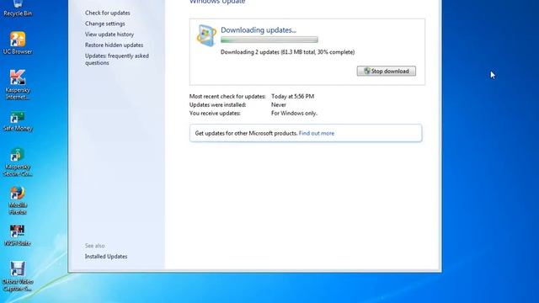Open the Kaspersky Secure Connection shortcut
This screenshot has height=303, width=539.
(x=18, y=162)
